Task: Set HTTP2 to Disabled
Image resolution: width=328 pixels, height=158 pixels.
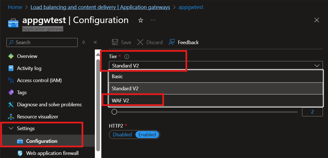Action: (x=123, y=135)
